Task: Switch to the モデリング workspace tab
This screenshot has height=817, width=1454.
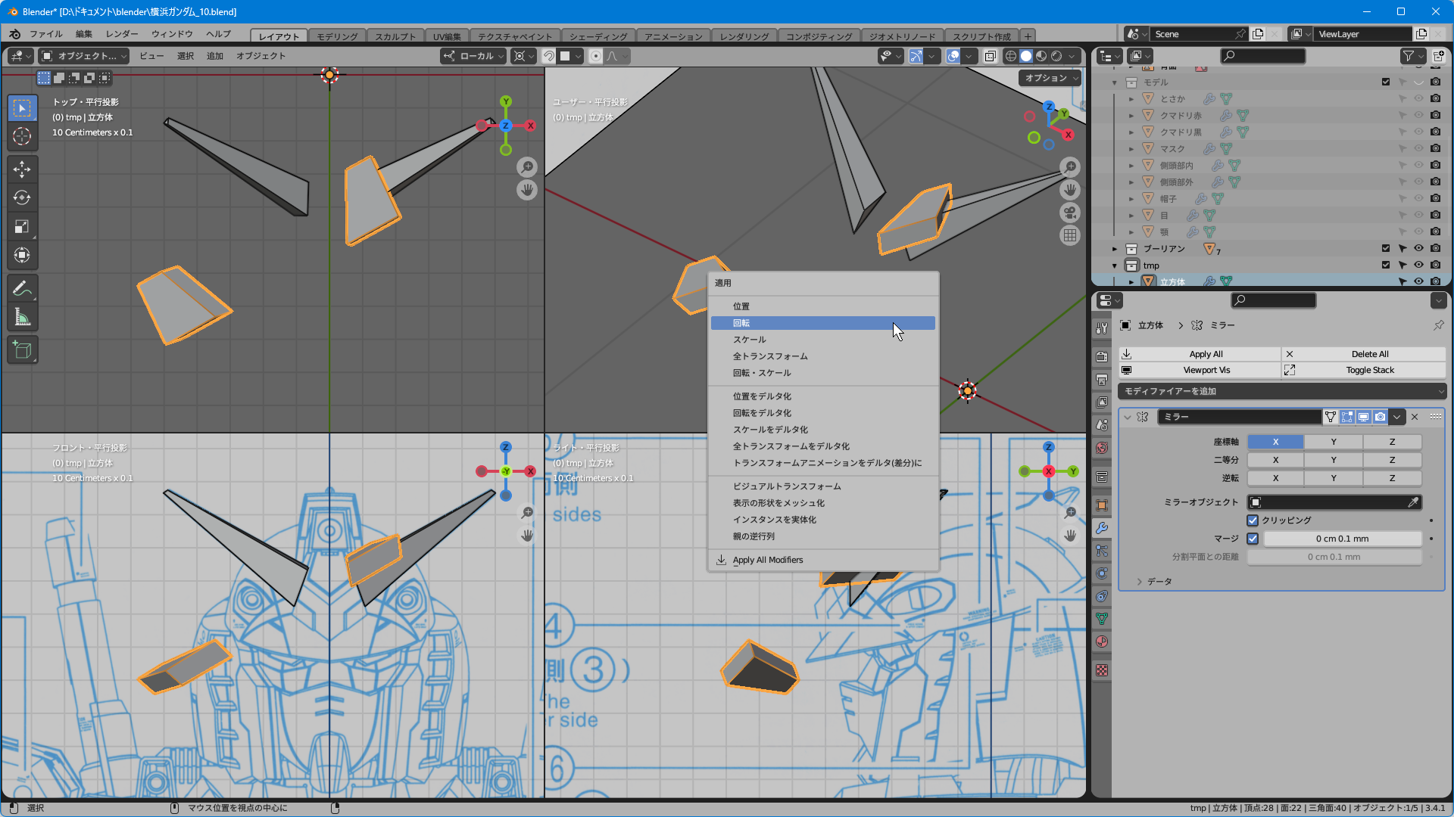Action: pos(337,36)
